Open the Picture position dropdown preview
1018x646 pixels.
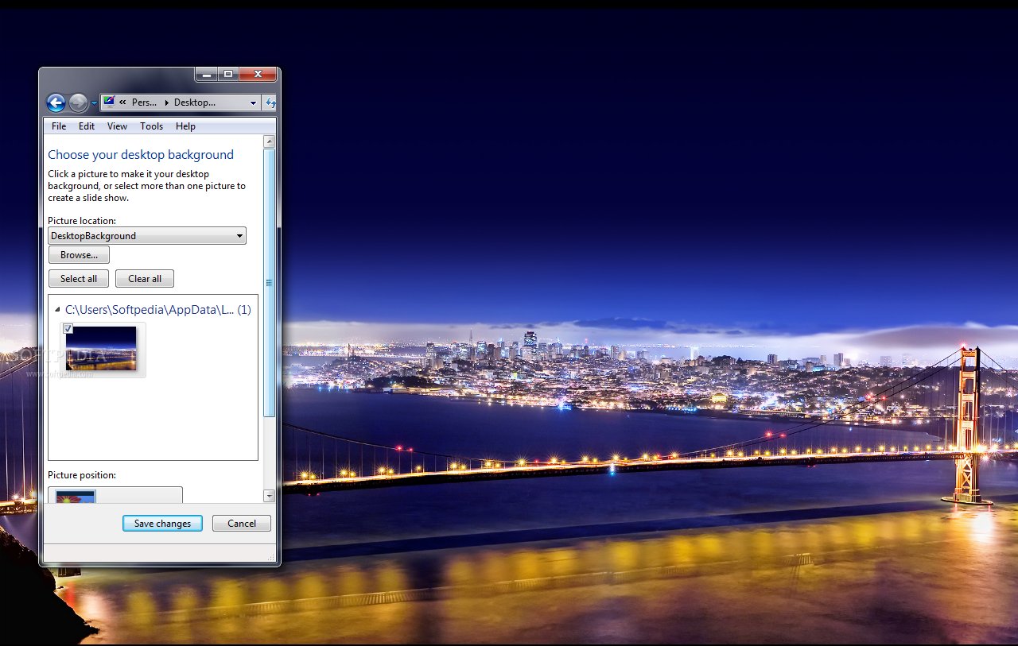[115, 495]
